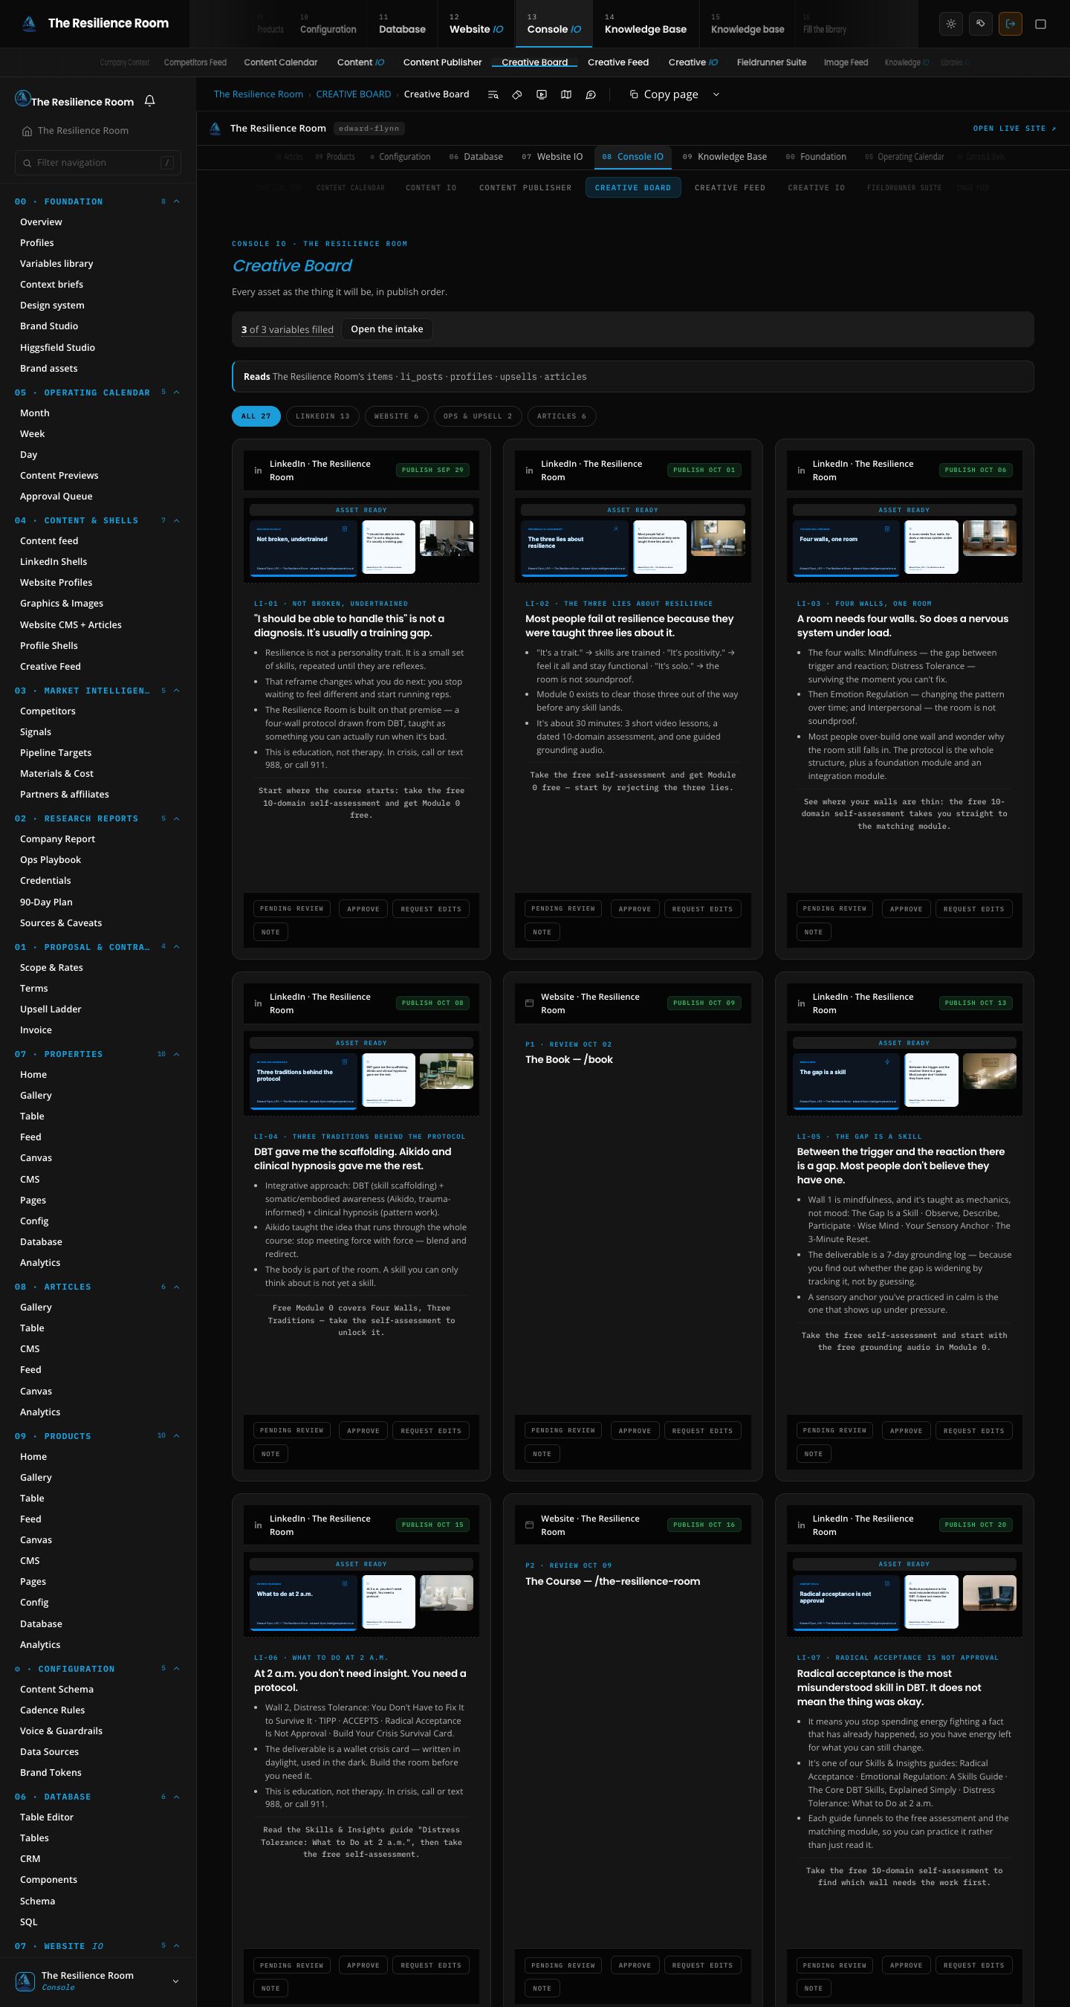Add a NOTE on the LI-05 Gap Is a Skill card

tap(813, 1454)
